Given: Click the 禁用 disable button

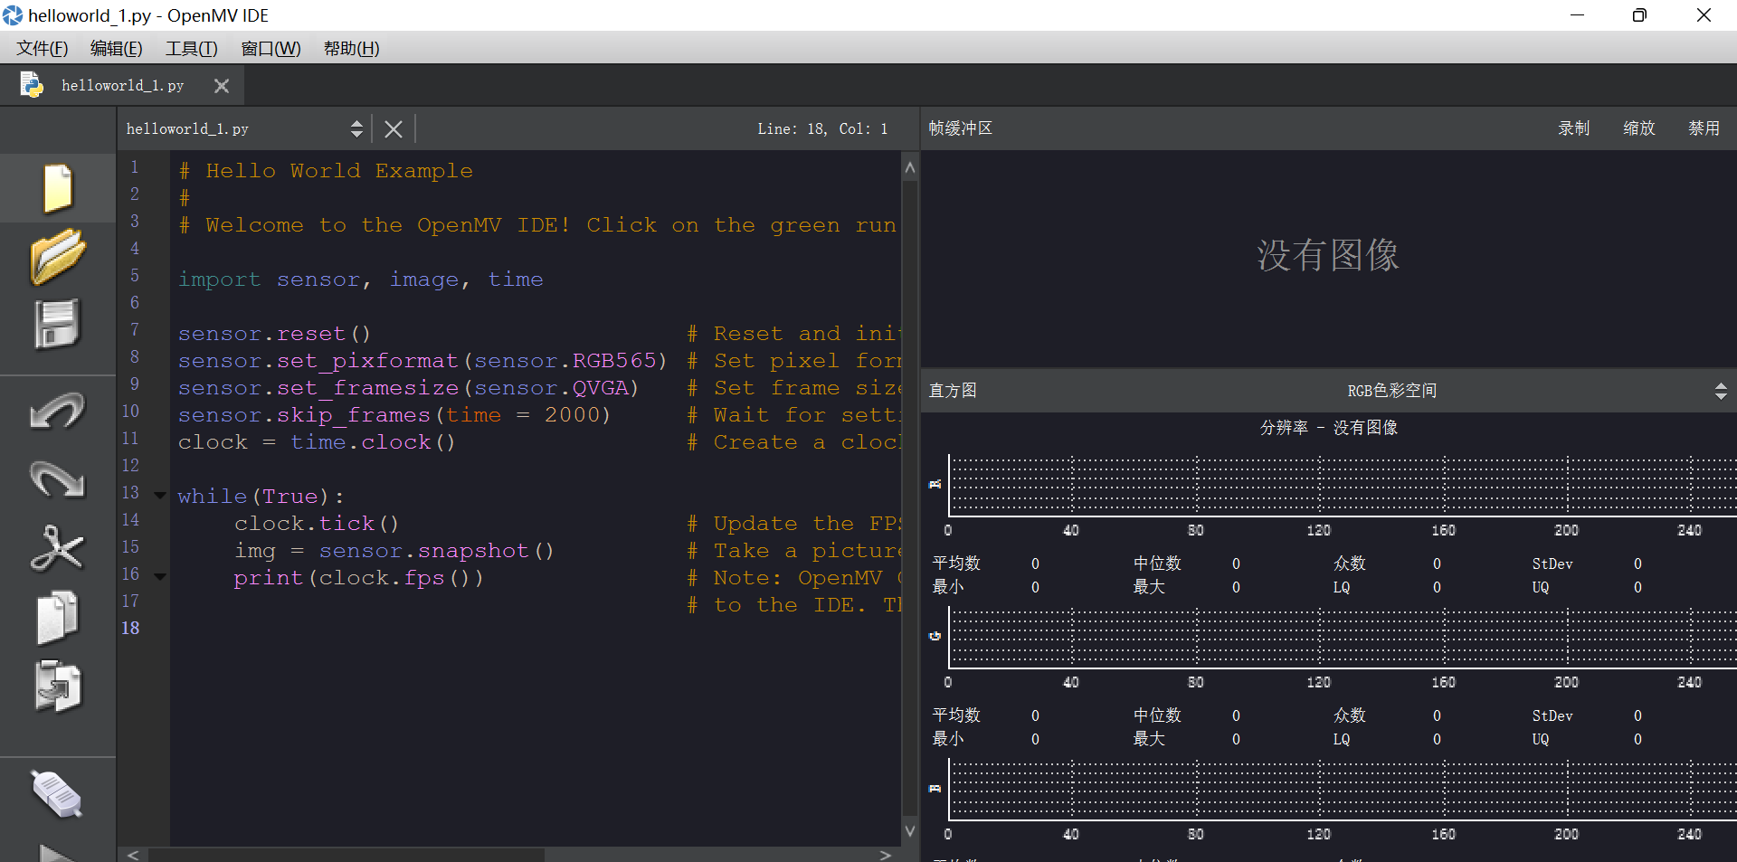Looking at the screenshot, I should click(1704, 128).
